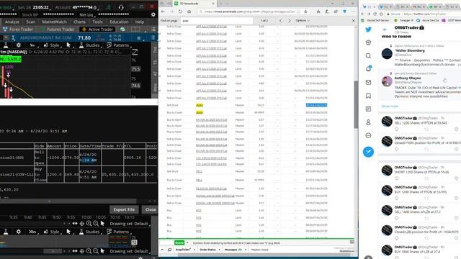Zoom in on lower chart via bottom magnifier
Viewport: 461px width, 259px height.
(x=89, y=251)
